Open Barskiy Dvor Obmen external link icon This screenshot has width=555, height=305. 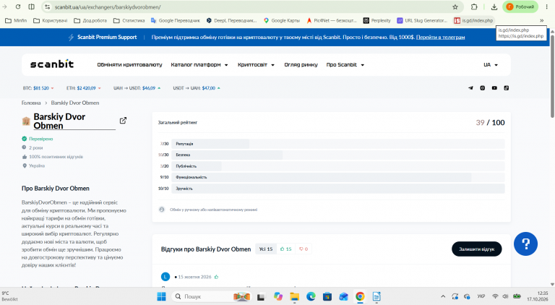coord(123,121)
